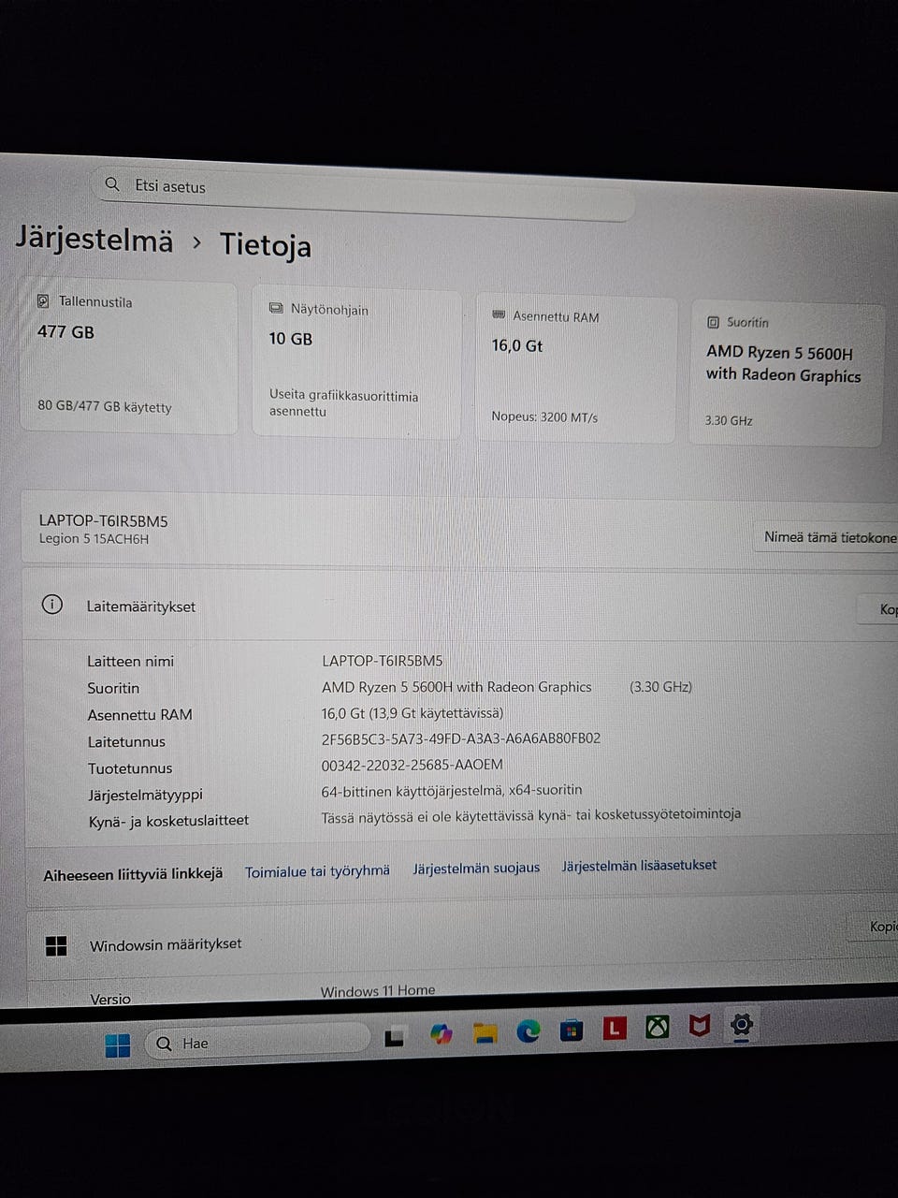Click the Nimeä tämä tietokone button
The height and width of the screenshot is (1198, 898).
(x=827, y=537)
